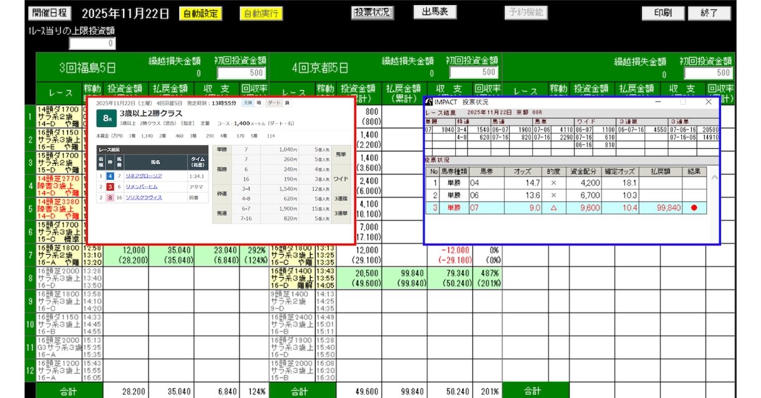Select Kyoto race 11 cell 16頭ダ1900 16-D
This screenshot has height=398, width=761.
click(x=292, y=348)
